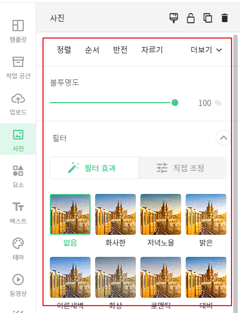Click the duplicate icon in header
The width and height of the screenshot is (240, 313).
[208, 18]
